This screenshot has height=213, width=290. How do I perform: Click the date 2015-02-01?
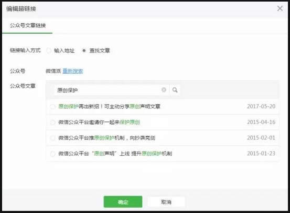pyautogui.click(x=261, y=138)
